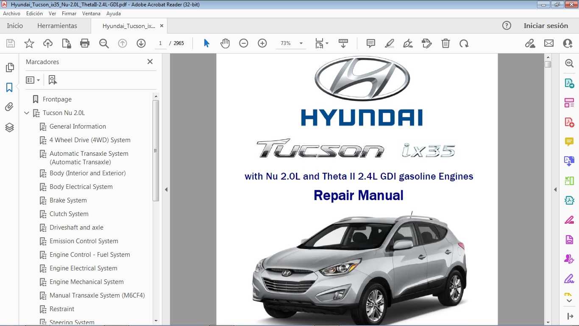Click the document vertical scrollbar thumb

pyautogui.click(x=548, y=64)
